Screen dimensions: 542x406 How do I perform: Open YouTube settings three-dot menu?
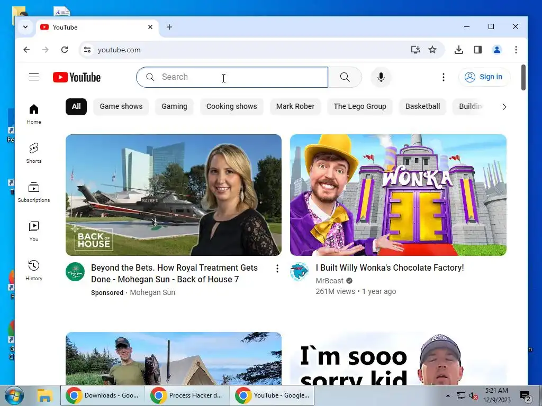444,77
